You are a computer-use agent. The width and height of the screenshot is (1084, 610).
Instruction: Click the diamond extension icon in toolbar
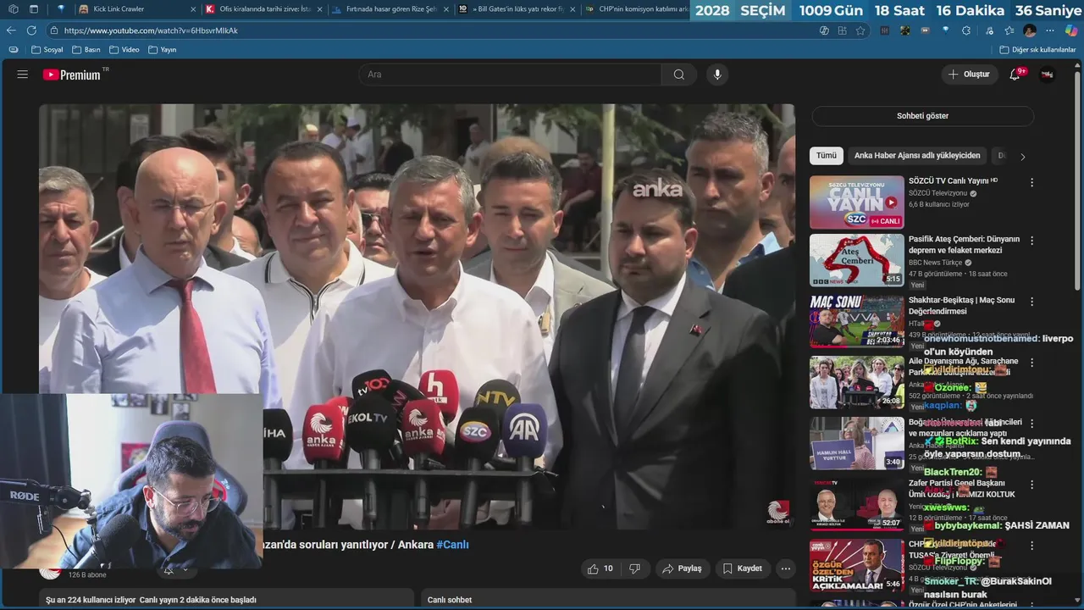tap(946, 30)
